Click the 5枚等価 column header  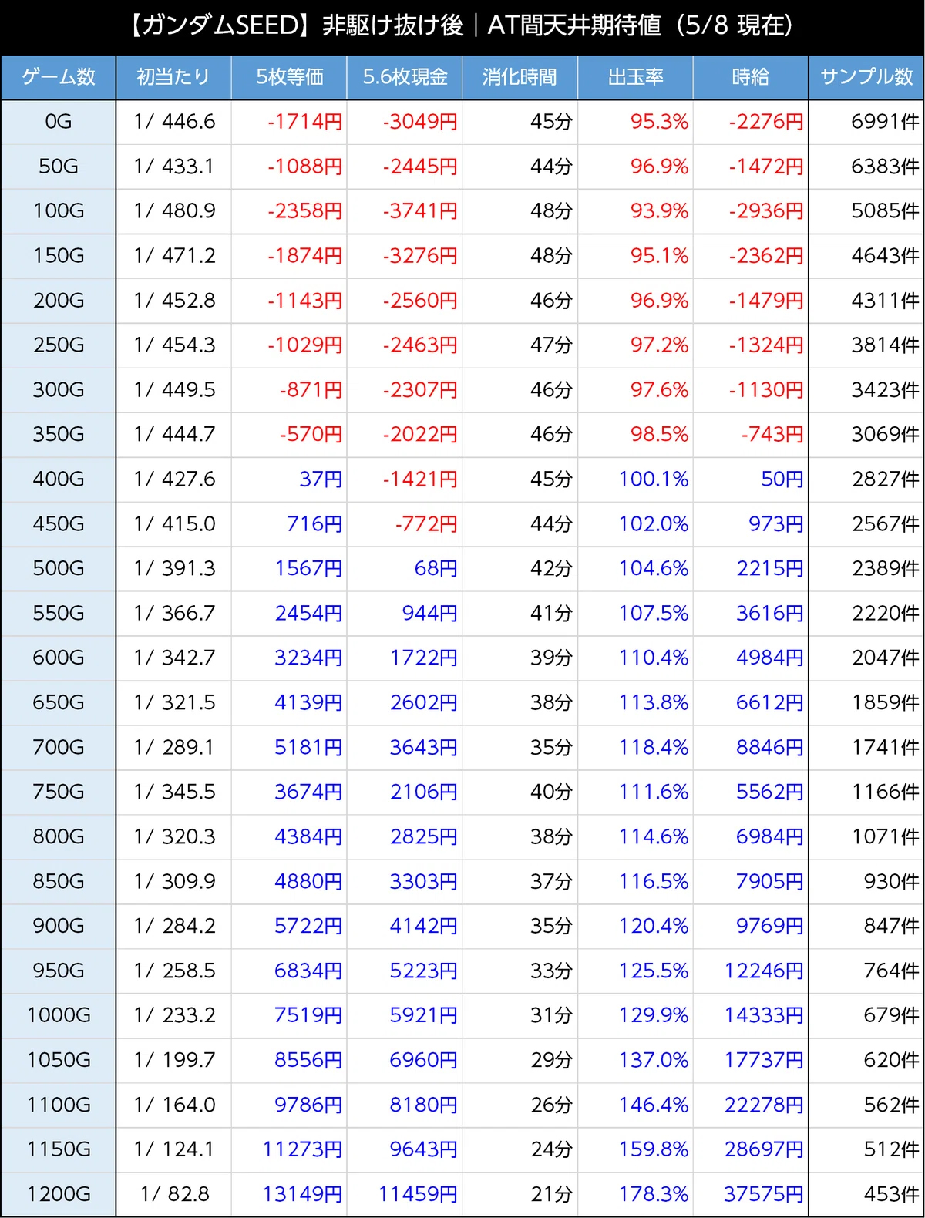tap(290, 77)
